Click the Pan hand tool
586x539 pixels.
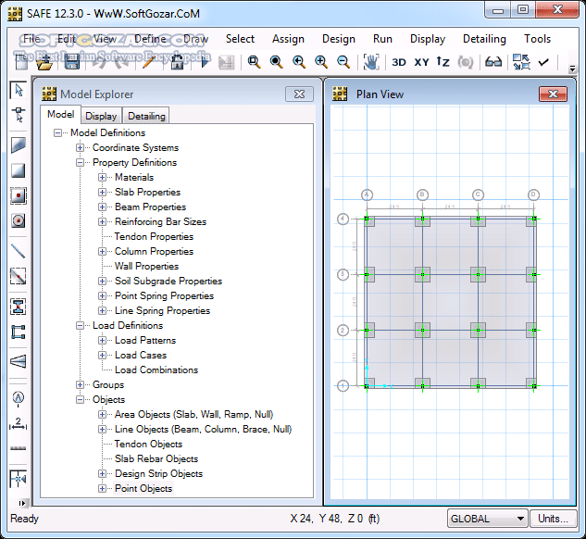click(x=370, y=62)
